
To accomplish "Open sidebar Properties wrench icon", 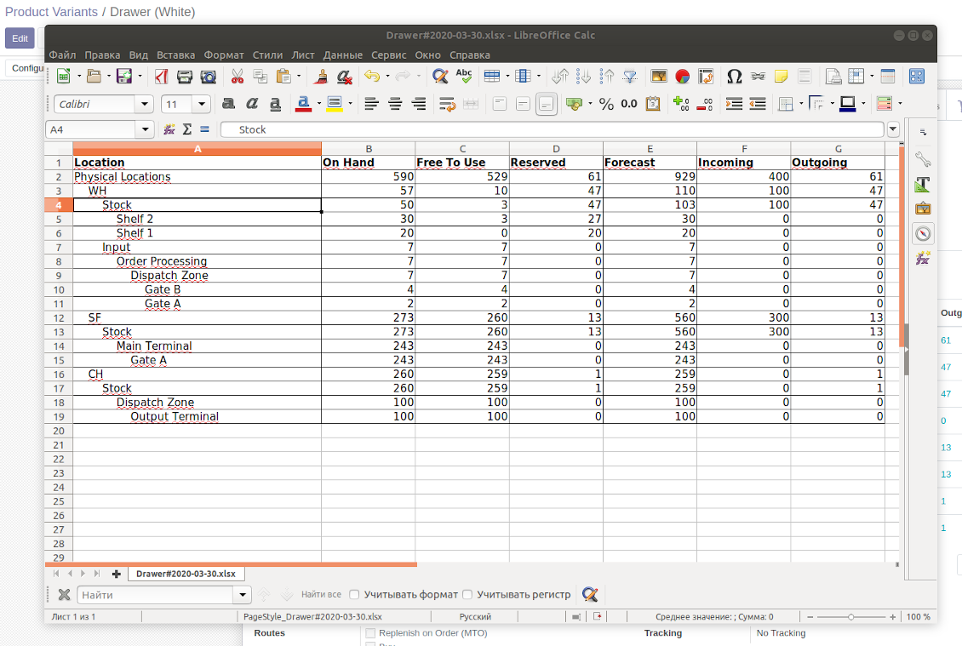I will [x=923, y=159].
